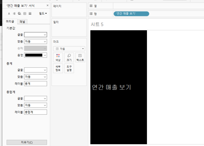Open the 마크 type 자동 dropdown
Screen dimensions: 204x146
click(x=69, y=49)
